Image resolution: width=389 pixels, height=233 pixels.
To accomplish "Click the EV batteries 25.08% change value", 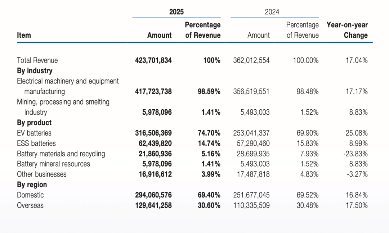I will (356, 133).
